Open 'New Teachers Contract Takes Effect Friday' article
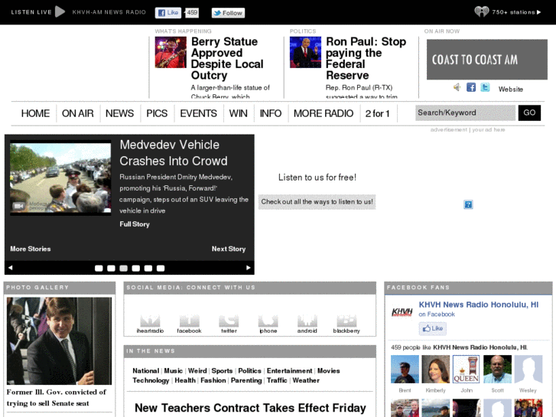 (x=250, y=408)
